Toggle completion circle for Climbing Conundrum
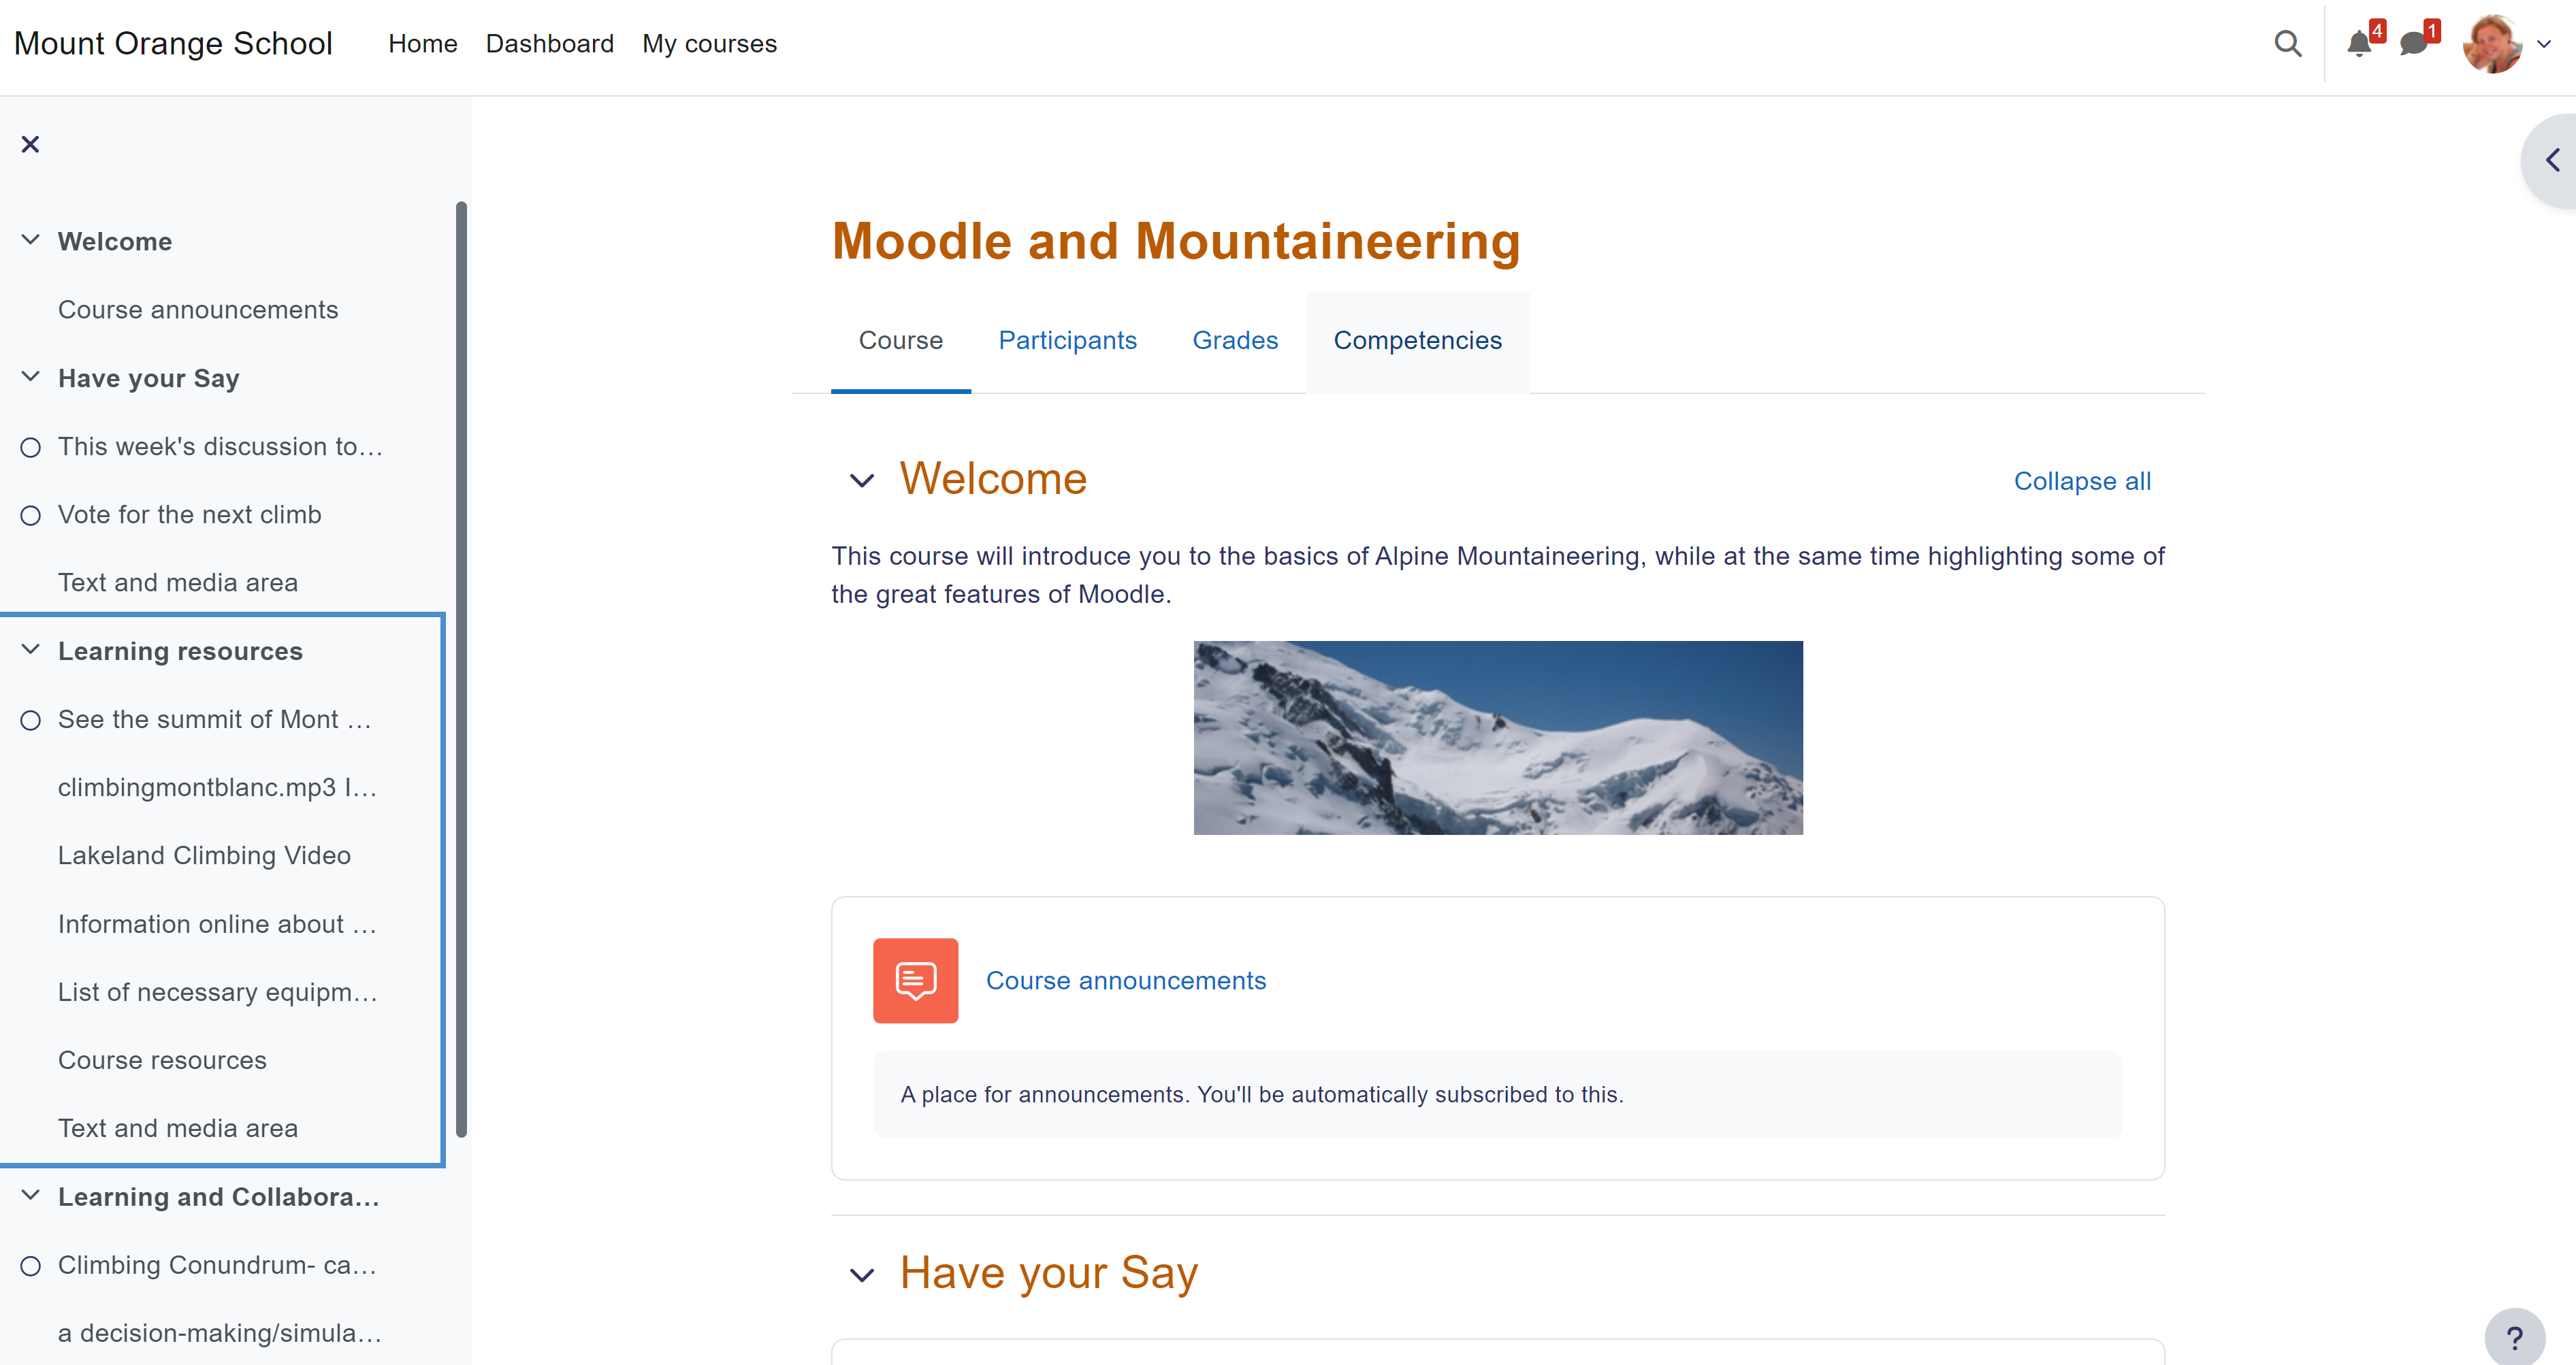This screenshot has width=2576, height=1365. click(x=31, y=1266)
